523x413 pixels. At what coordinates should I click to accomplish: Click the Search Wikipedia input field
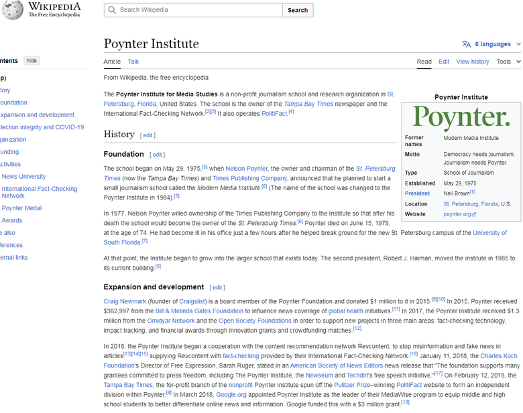[193, 10]
